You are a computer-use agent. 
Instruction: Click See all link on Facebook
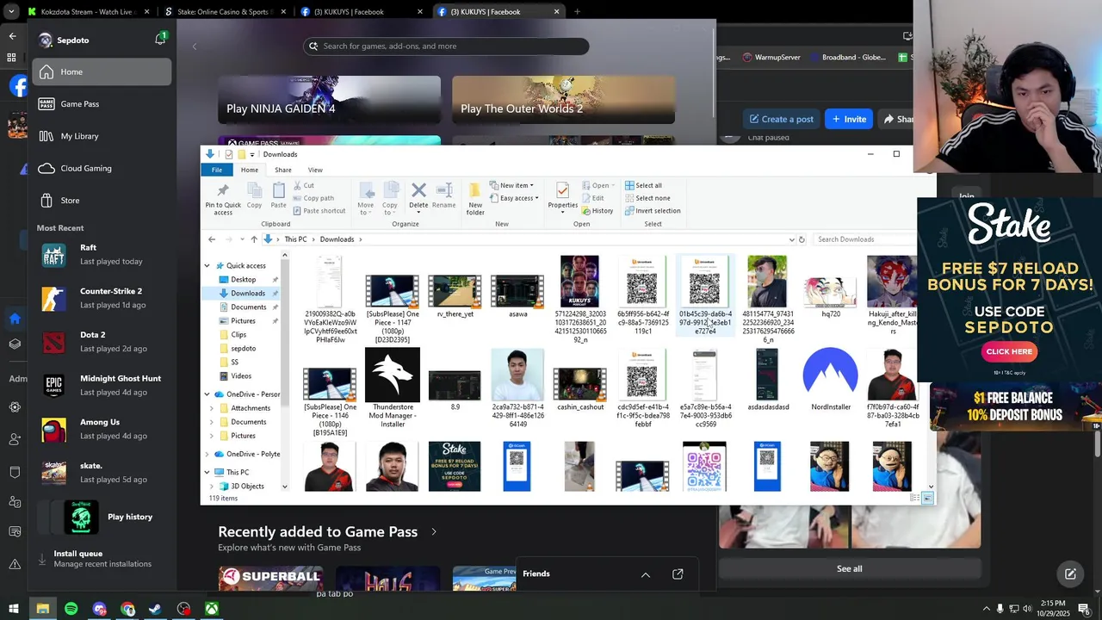(849, 568)
